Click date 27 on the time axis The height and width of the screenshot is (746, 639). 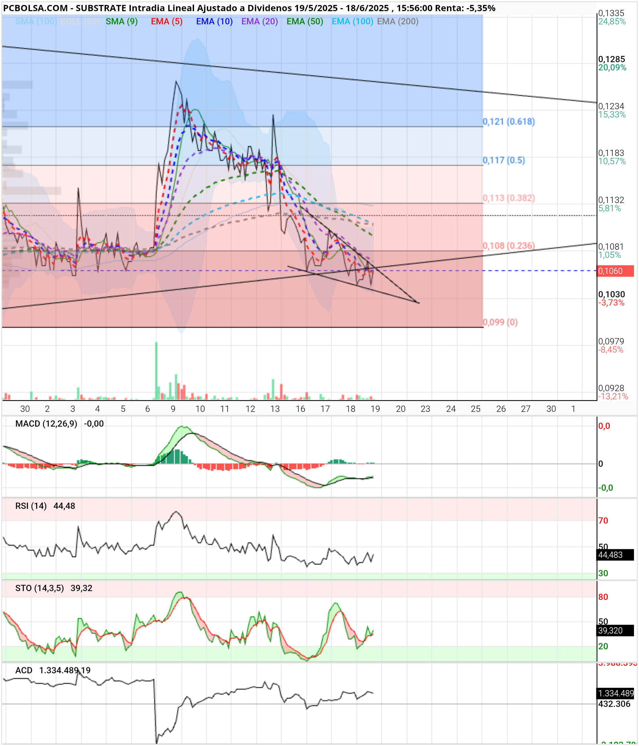[526, 409]
